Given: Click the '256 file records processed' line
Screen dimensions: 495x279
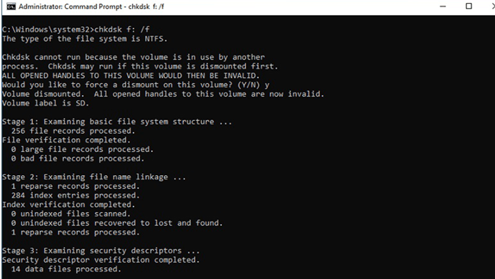Looking at the screenshot, I should point(73,131).
